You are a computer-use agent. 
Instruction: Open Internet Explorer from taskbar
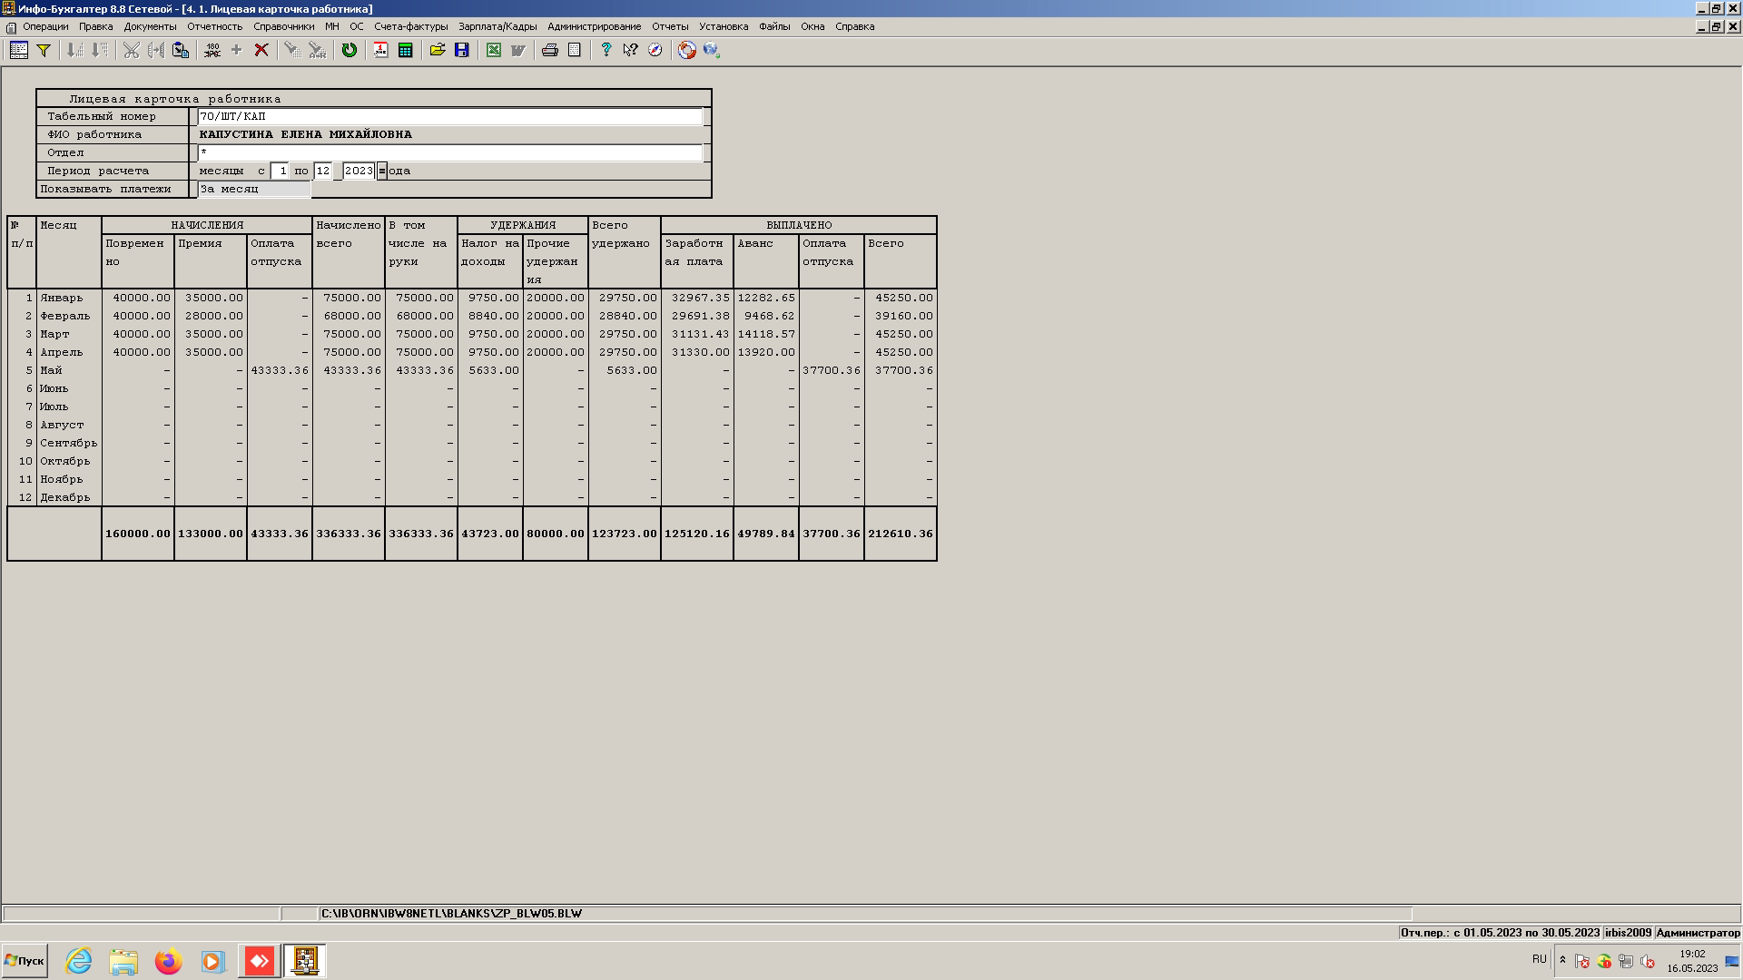coord(79,961)
